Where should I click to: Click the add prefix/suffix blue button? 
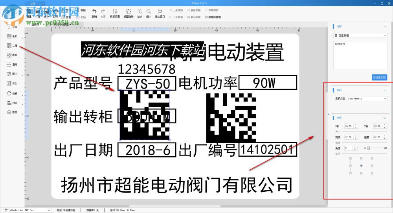(380, 77)
